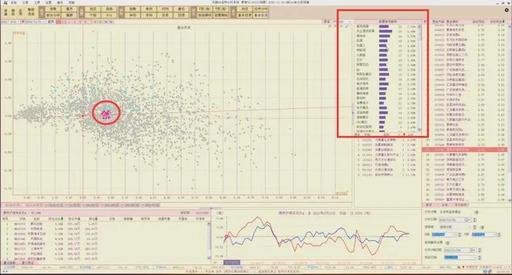The width and height of the screenshot is (512, 275).
Task: Click the F10 toolbar button
Action: [109, 15]
